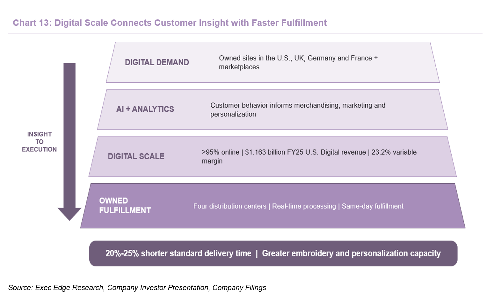Click the $1.163 billion FY25 revenue text
This screenshot has width=487, height=294.
coord(305,152)
